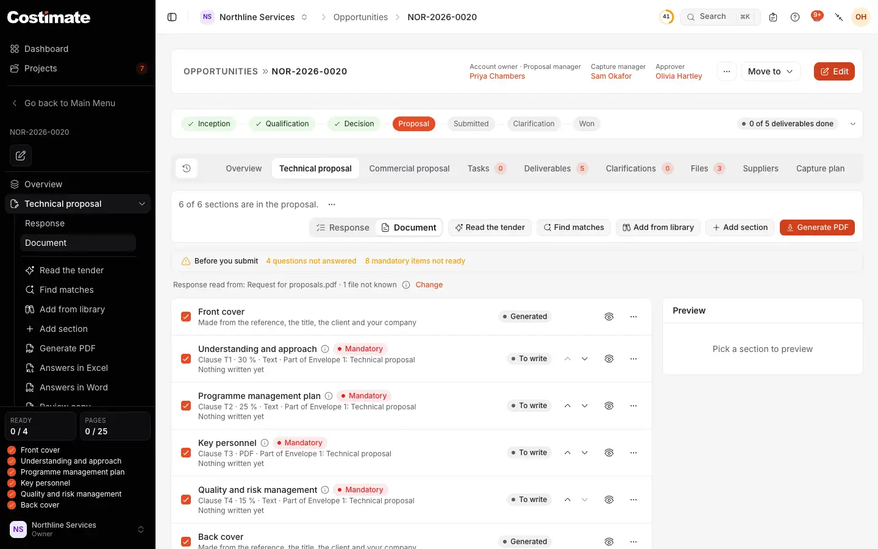Click the compose note icon in sidebar
This screenshot has width=878, height=549.
pos(21,155)
